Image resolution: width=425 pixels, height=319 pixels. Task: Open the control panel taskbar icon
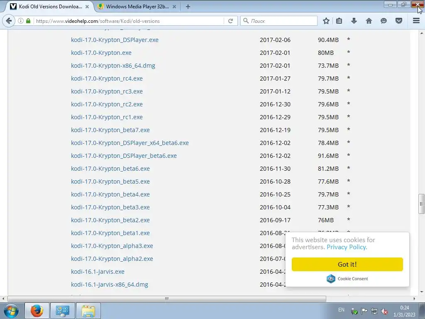[x=63, y=311]
